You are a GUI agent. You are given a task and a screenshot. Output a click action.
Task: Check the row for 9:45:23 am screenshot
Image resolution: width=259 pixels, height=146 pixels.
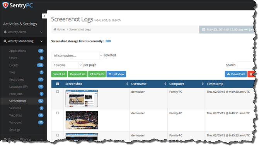tap(58, 135)
